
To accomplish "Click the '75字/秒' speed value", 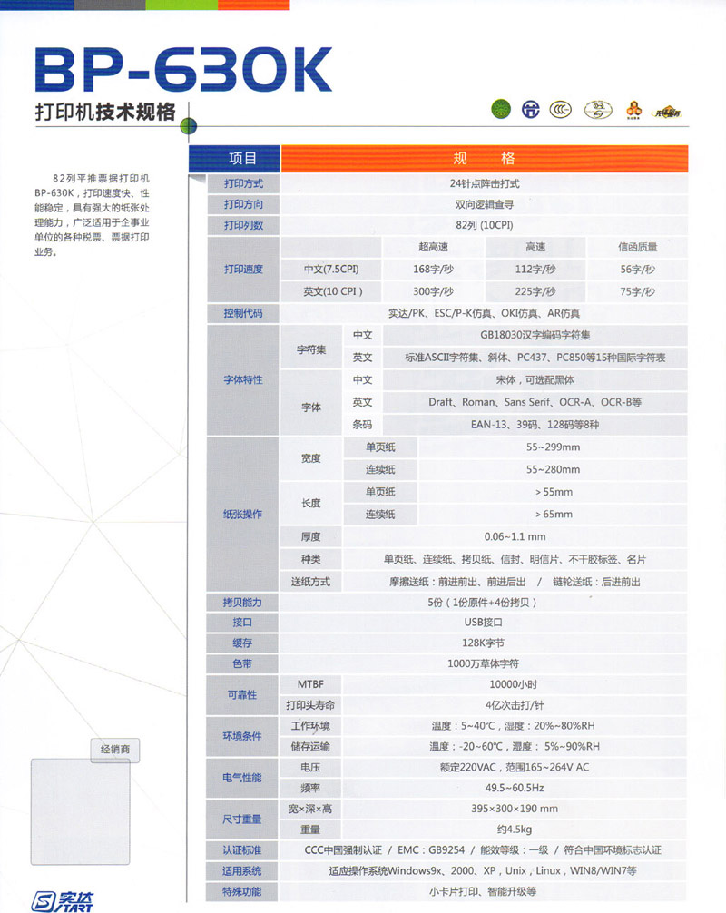I will [x=637, y=291].
